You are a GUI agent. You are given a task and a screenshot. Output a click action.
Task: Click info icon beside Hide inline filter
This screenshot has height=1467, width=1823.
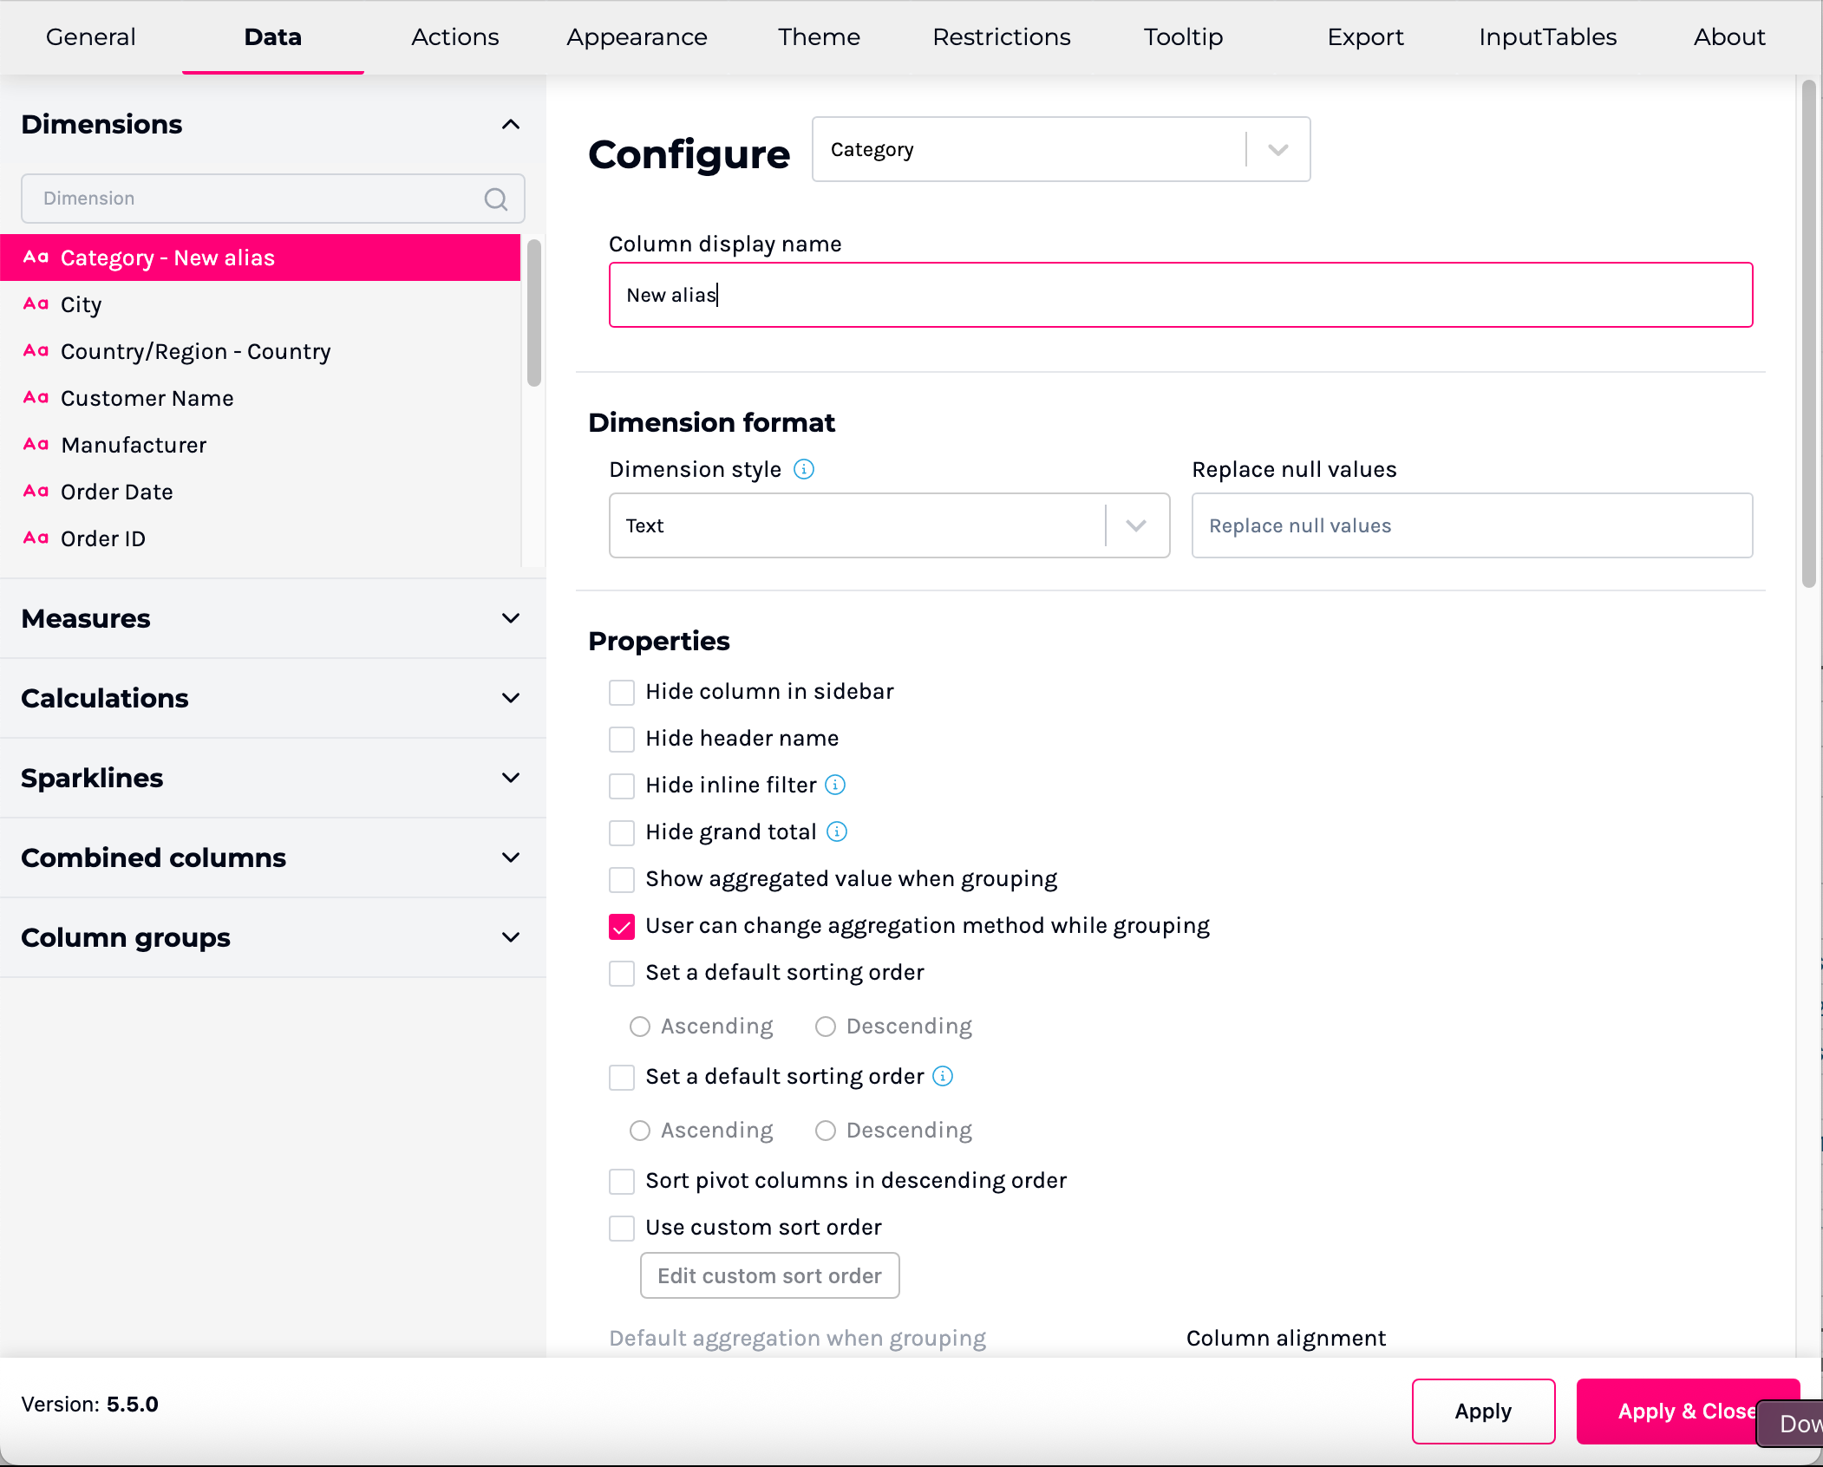pyautogui.click(x=835, y=785)
